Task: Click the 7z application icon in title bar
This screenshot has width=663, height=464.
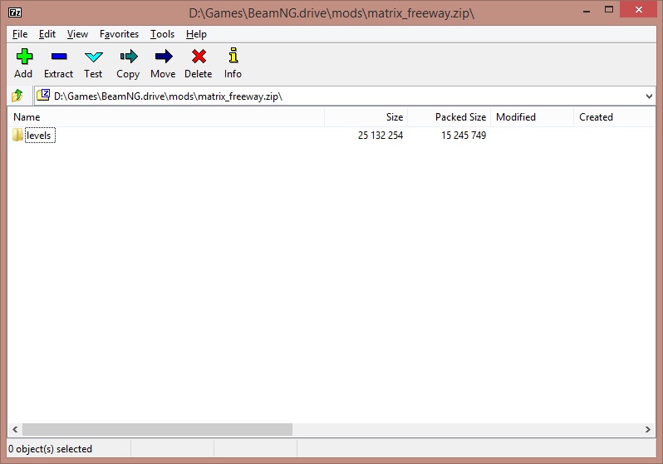Action: [x=15, y=12]
